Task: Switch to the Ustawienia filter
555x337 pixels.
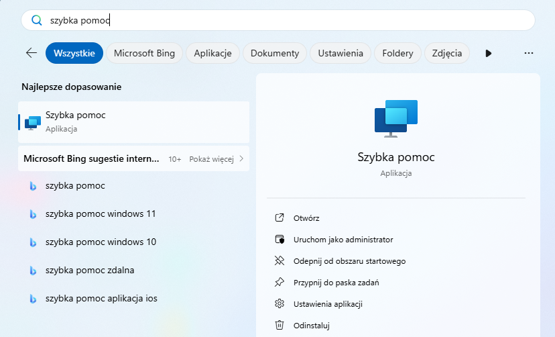Action: coord(341,53)
